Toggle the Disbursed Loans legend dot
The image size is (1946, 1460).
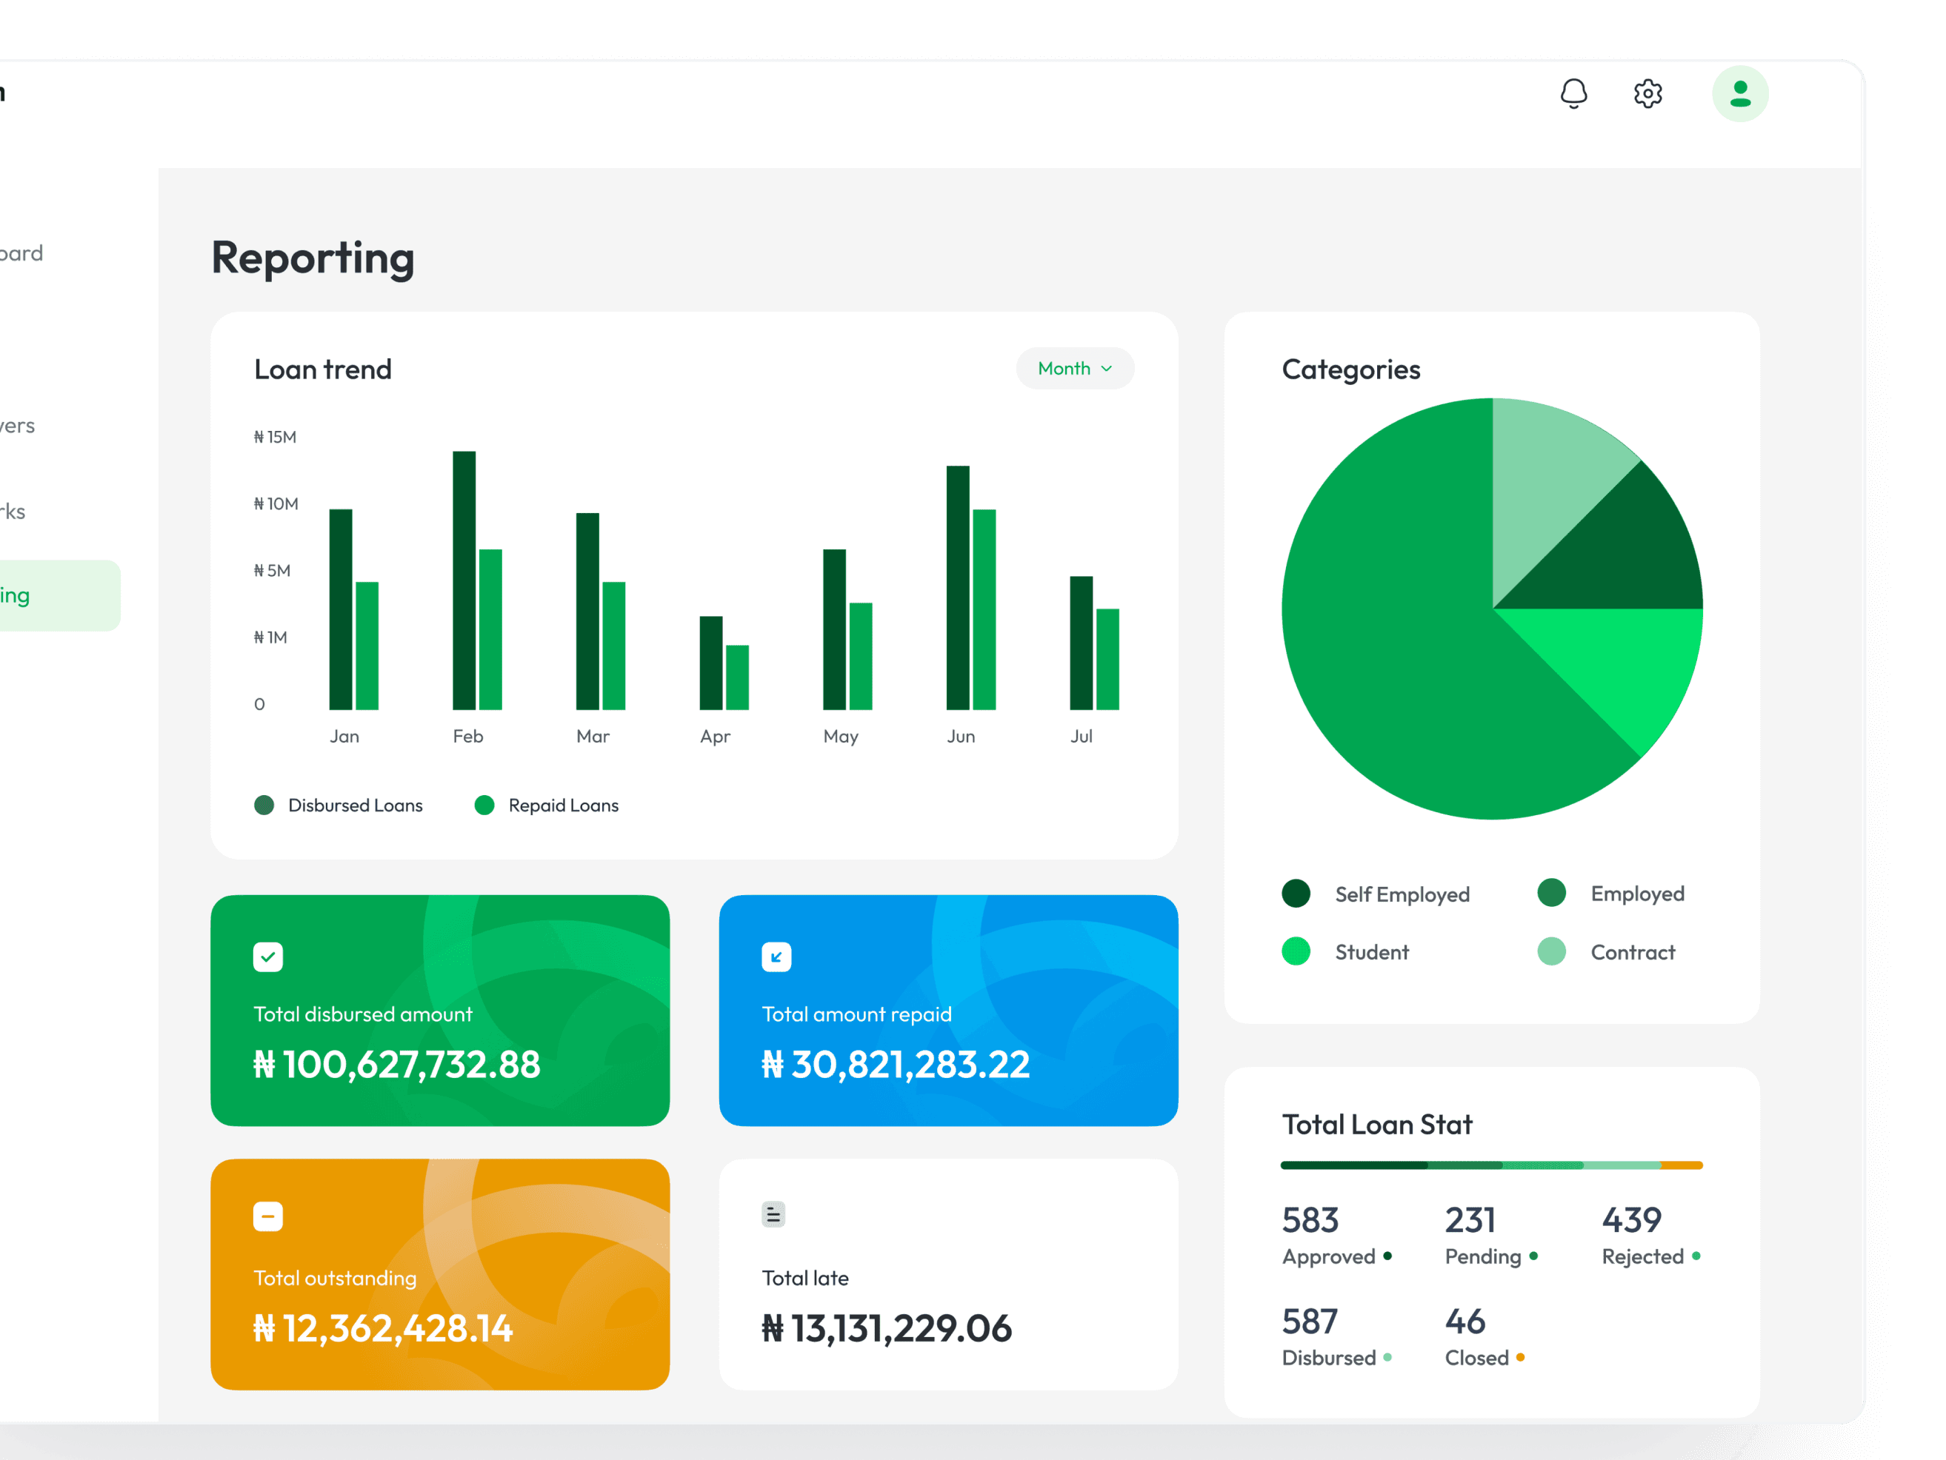pos(264,805)
